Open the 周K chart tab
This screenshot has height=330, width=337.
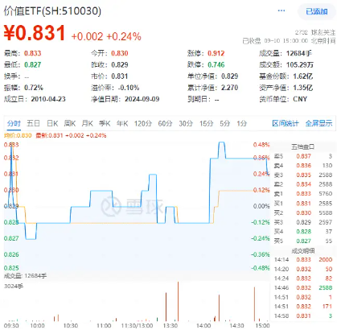[70, 123]
